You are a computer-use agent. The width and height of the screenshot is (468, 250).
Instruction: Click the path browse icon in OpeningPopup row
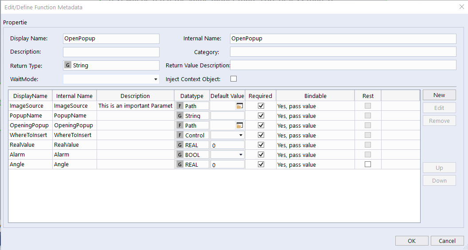point(240,125)
